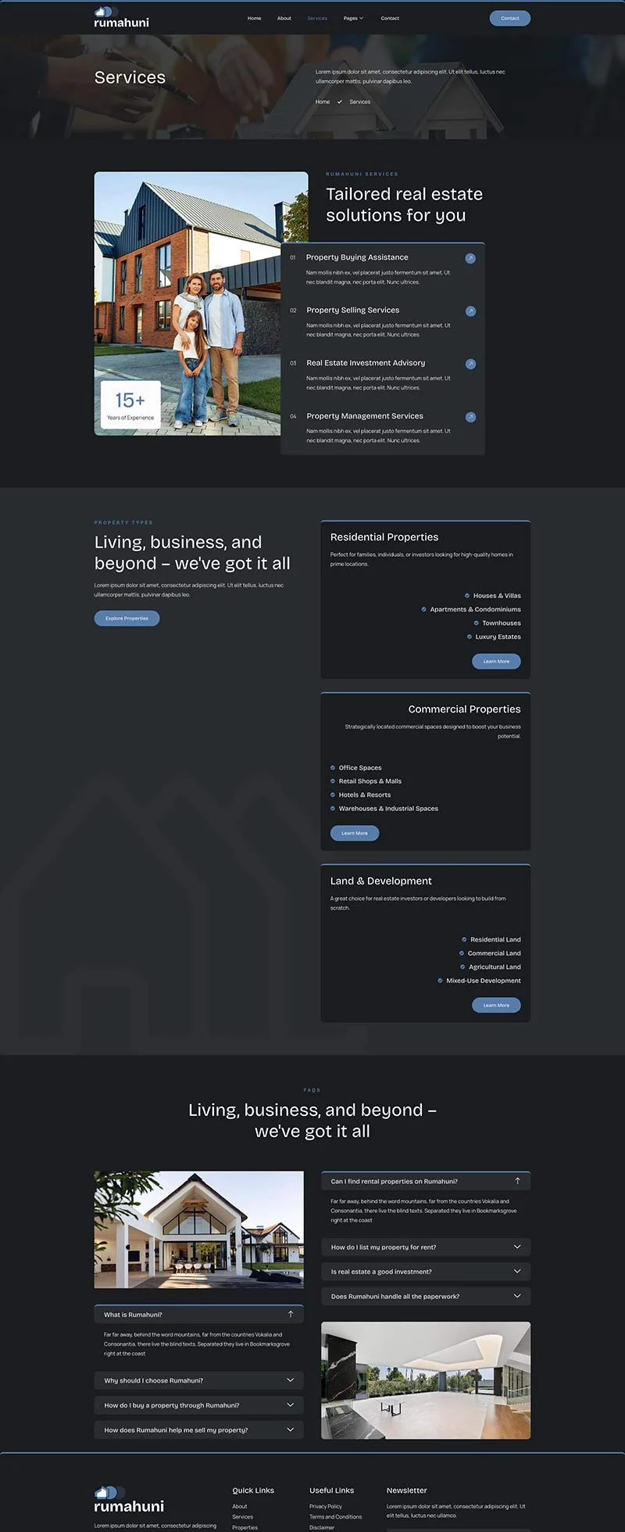The height and width of the screenshot is (1532, 625).
Task: Click the 'Residential Land' list item
Action: (x=491, y=940)
